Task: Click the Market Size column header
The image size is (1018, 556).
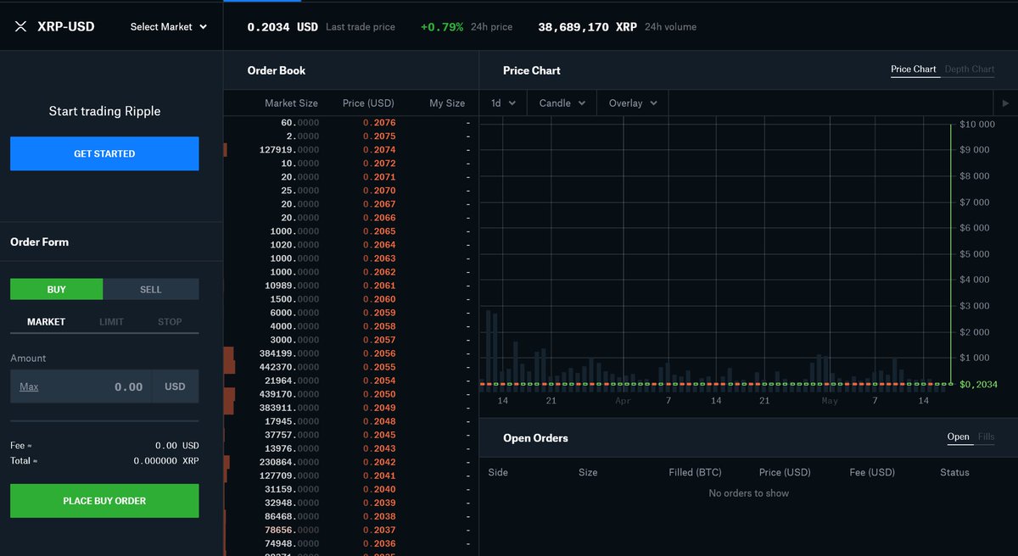Action: click(x=291, y=103)
